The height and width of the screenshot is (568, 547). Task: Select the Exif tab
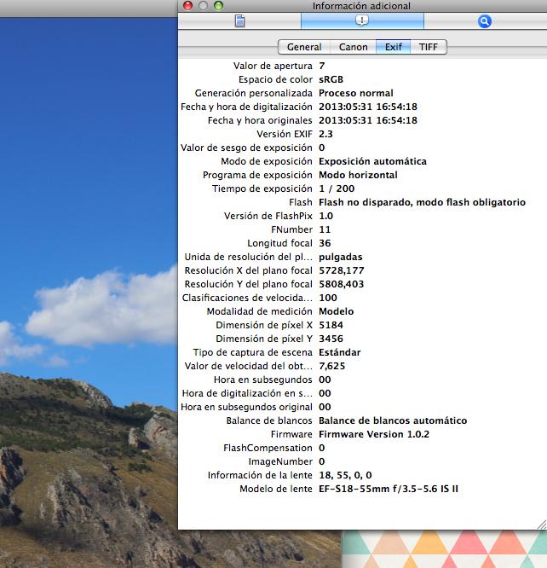[x=393, y=47]
